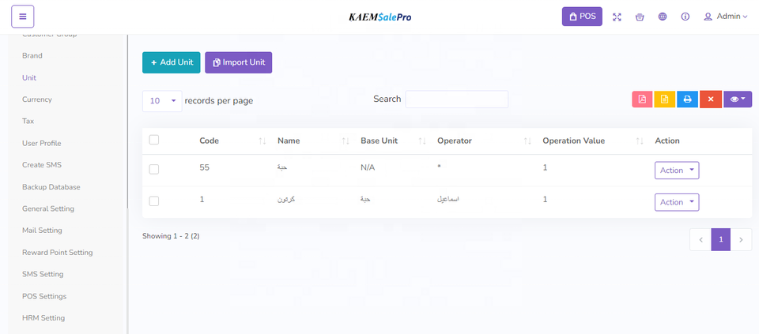The height and width of the screenshot is (334, 759).
Task: Tick the checkbox for code 1 row
Action: 154,201
